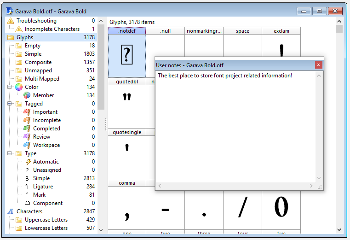The width and height of the screenshot is (350, 240).
Task: Click the red Important flag icon
Action: pos(27,112)
